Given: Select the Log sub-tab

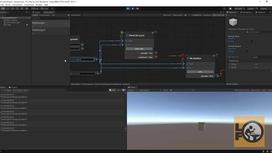Looking at the screenshot, I should click(x=54, y=15).
